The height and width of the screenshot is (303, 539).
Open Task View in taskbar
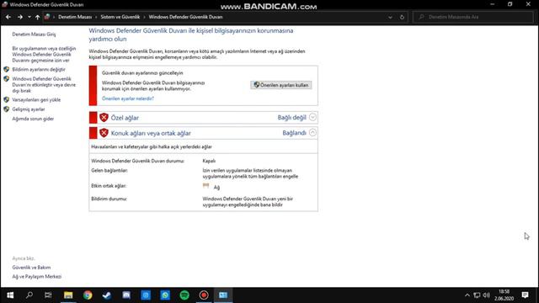coord(48,295)
